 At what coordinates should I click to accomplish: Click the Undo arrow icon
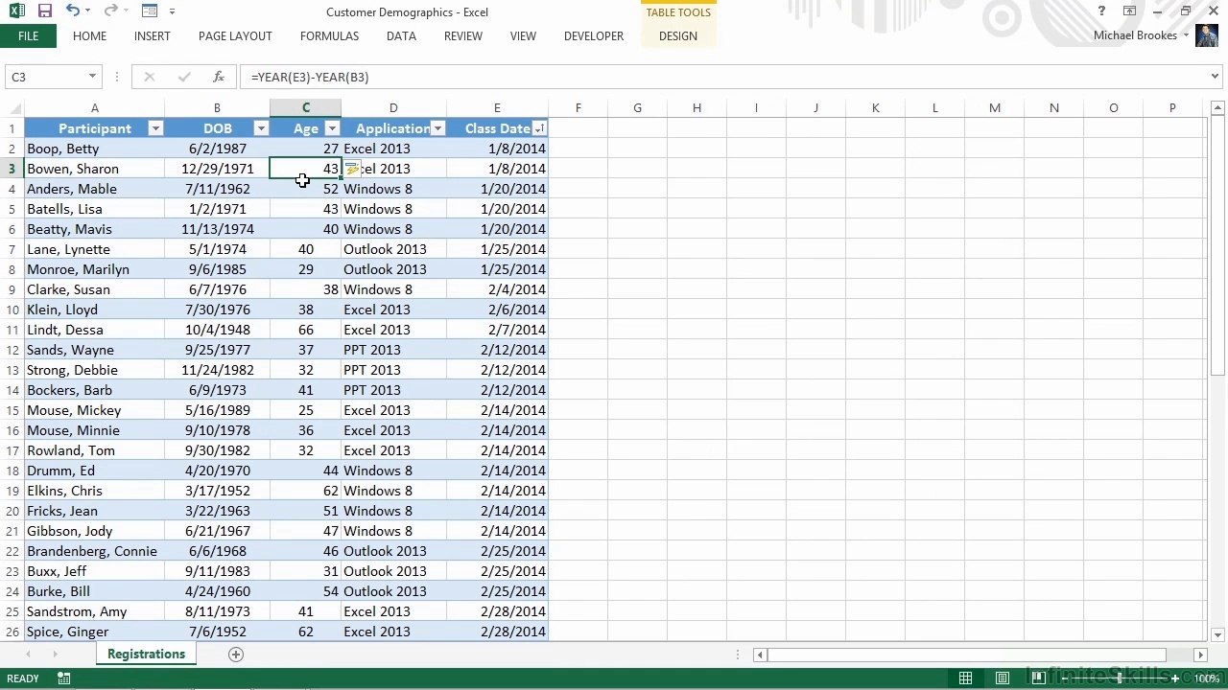[x=73, y=11]
